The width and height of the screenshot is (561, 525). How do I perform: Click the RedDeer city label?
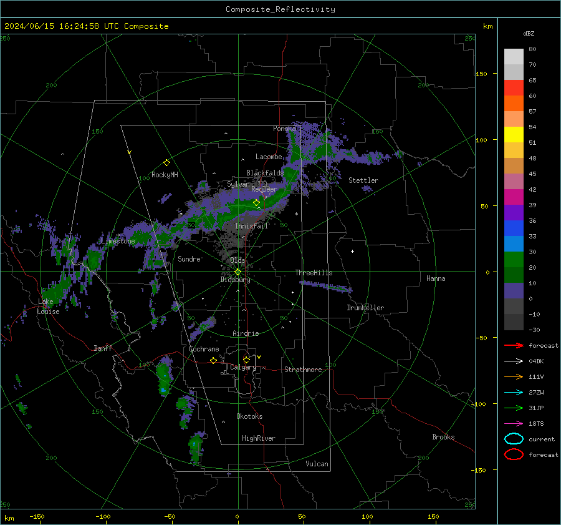(x=264, y=189)
